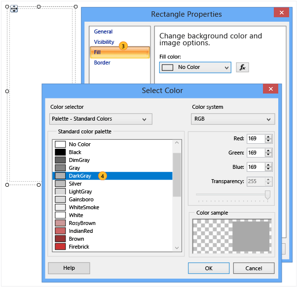
Task: Click the bottom-left handle of the rectangle
Action: pyautogui.click(x=7, y=185)
